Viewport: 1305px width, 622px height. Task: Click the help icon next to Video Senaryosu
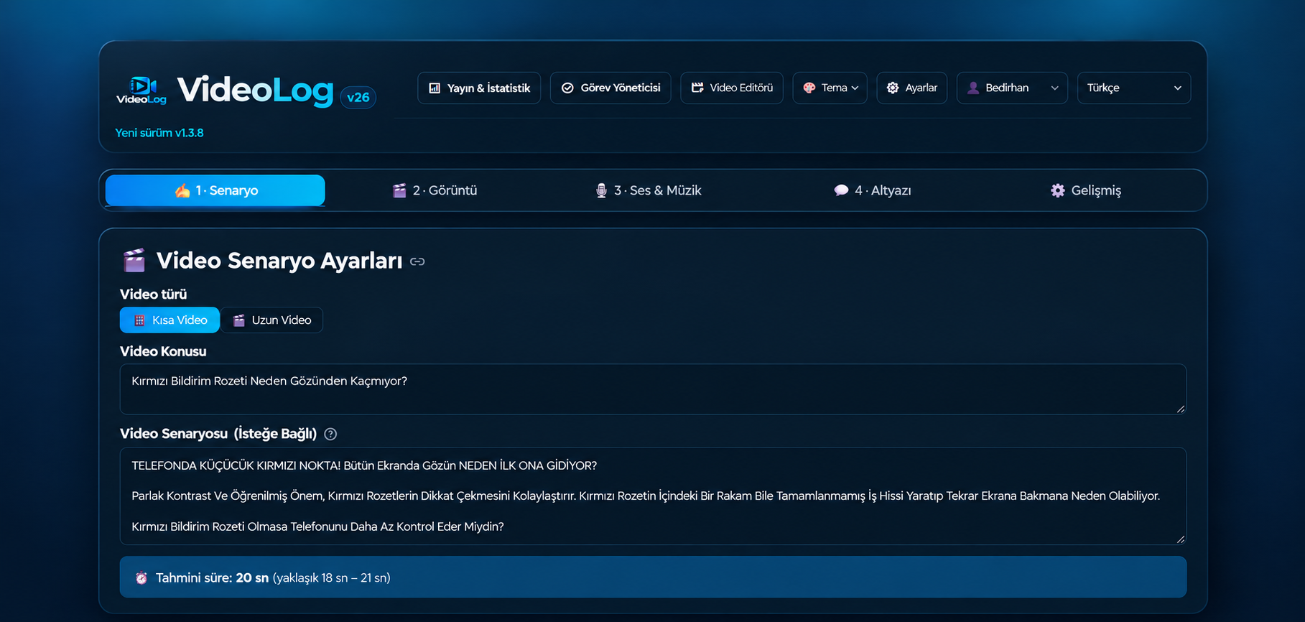point(330,434)
